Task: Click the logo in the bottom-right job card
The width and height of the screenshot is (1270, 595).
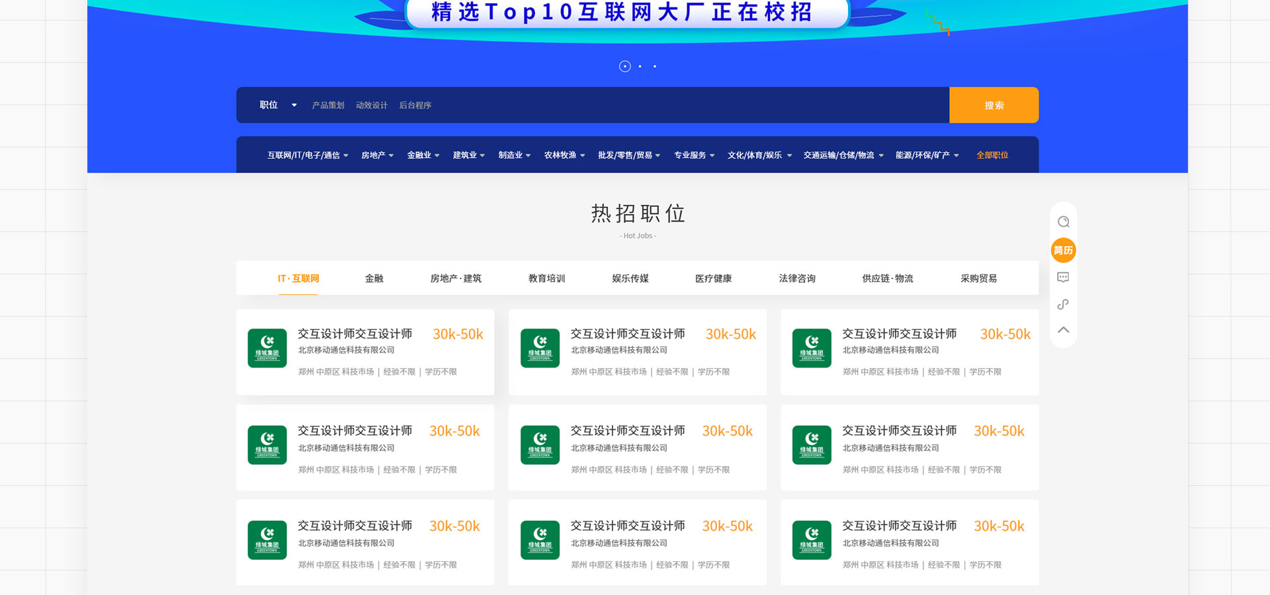Action: click(x=812, y=540)
